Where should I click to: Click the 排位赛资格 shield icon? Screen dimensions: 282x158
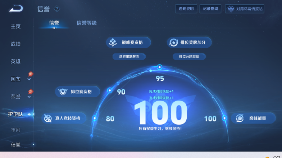tap(63, 92)
